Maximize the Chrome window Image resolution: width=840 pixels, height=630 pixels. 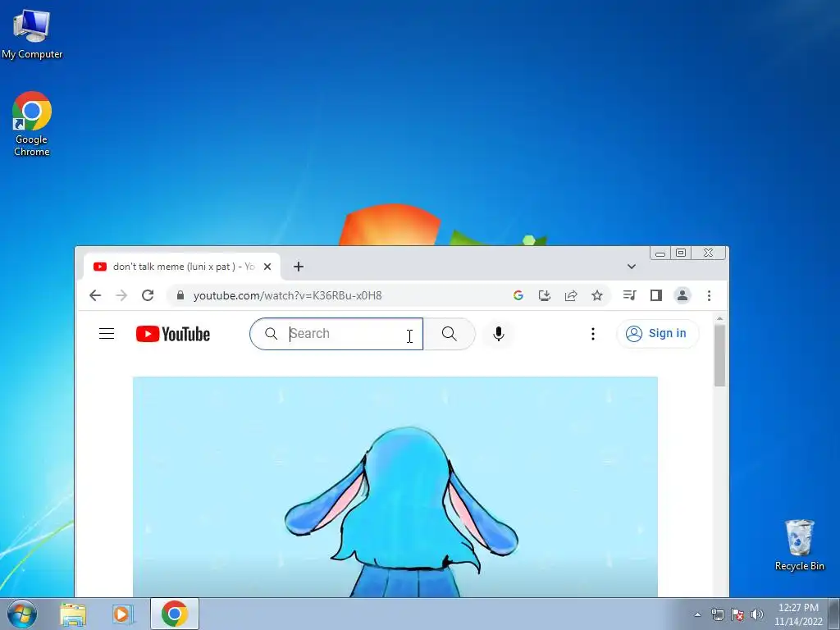(681, 253)
